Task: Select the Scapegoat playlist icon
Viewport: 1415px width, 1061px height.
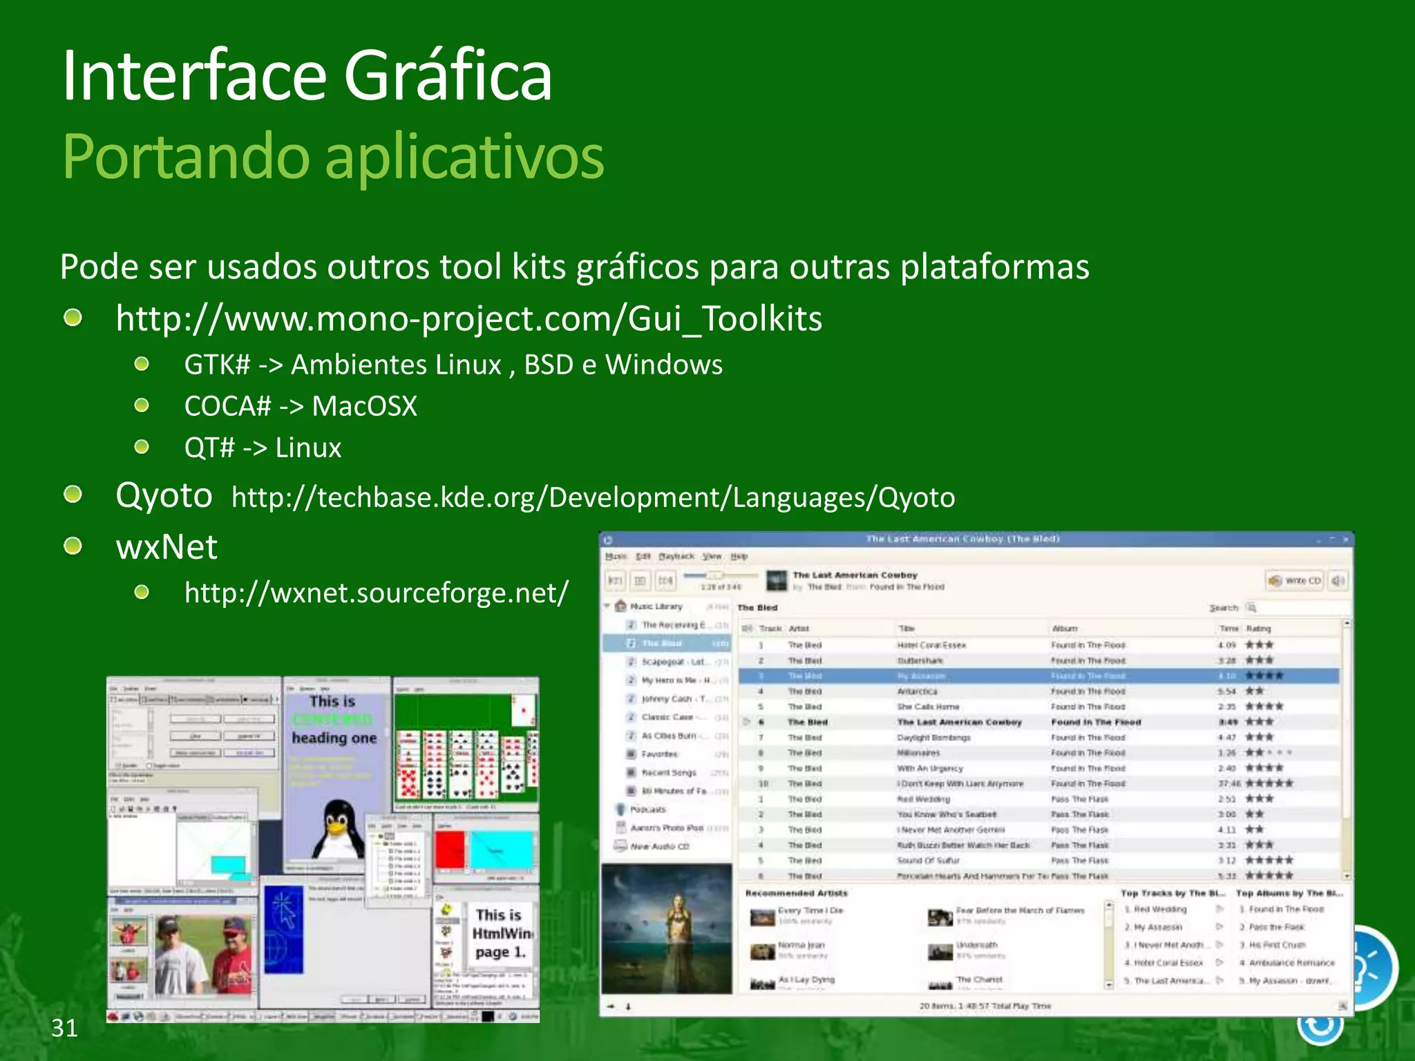Action: click(x=631, y=662)
